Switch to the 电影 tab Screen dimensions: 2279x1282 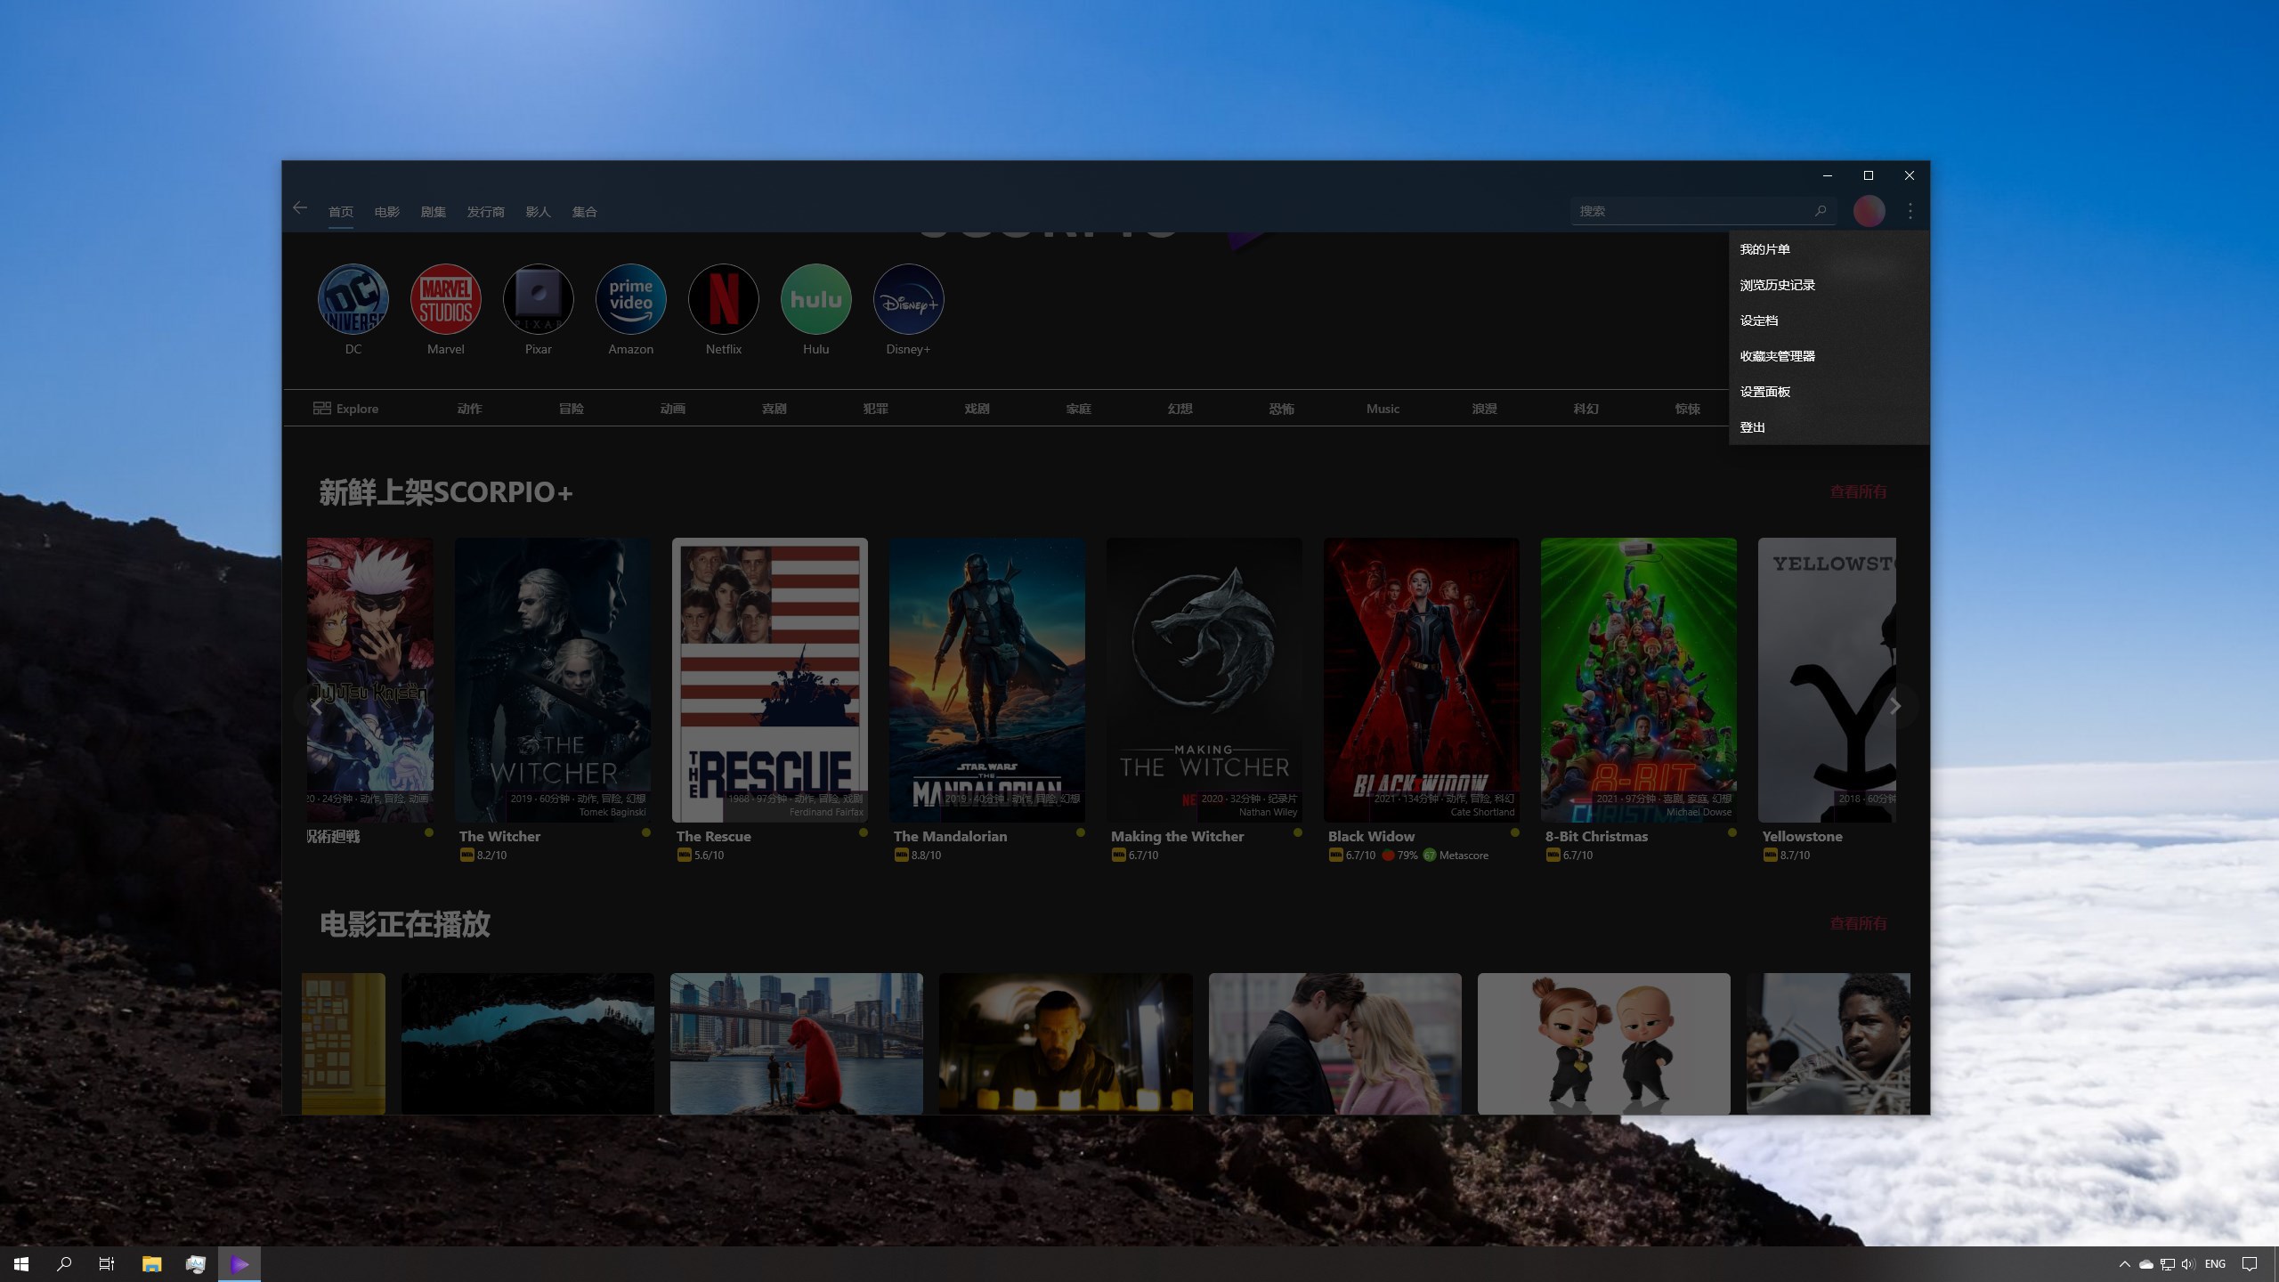pos(386,211)
